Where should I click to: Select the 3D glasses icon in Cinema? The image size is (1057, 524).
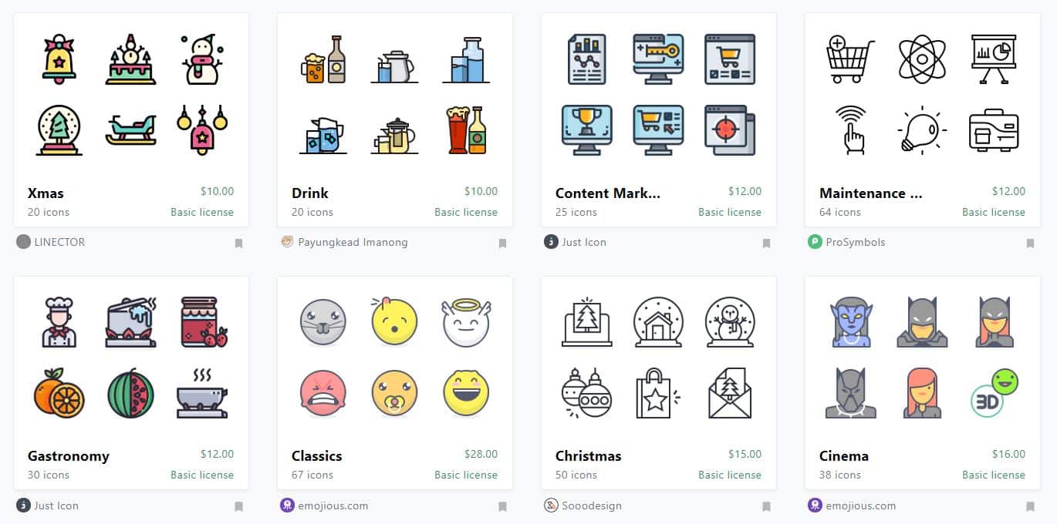point(994,394)
